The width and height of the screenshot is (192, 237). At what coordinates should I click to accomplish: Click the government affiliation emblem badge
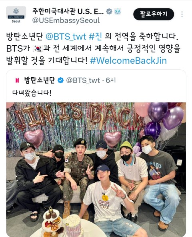118,12
